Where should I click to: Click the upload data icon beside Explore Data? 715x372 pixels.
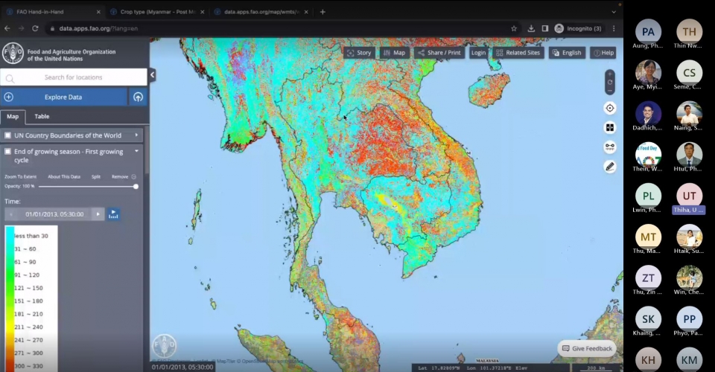click(x=138, y=97)
